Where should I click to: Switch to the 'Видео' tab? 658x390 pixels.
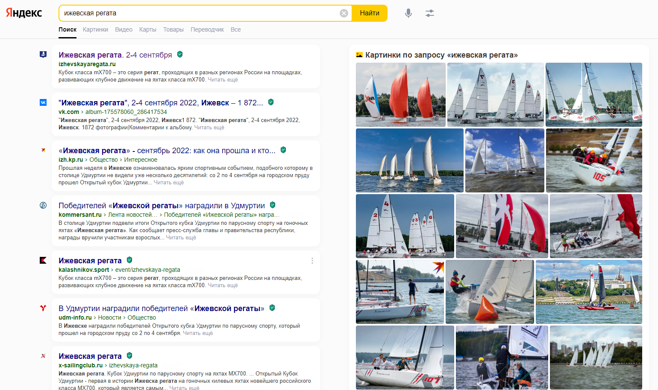[x=123, y=29]
